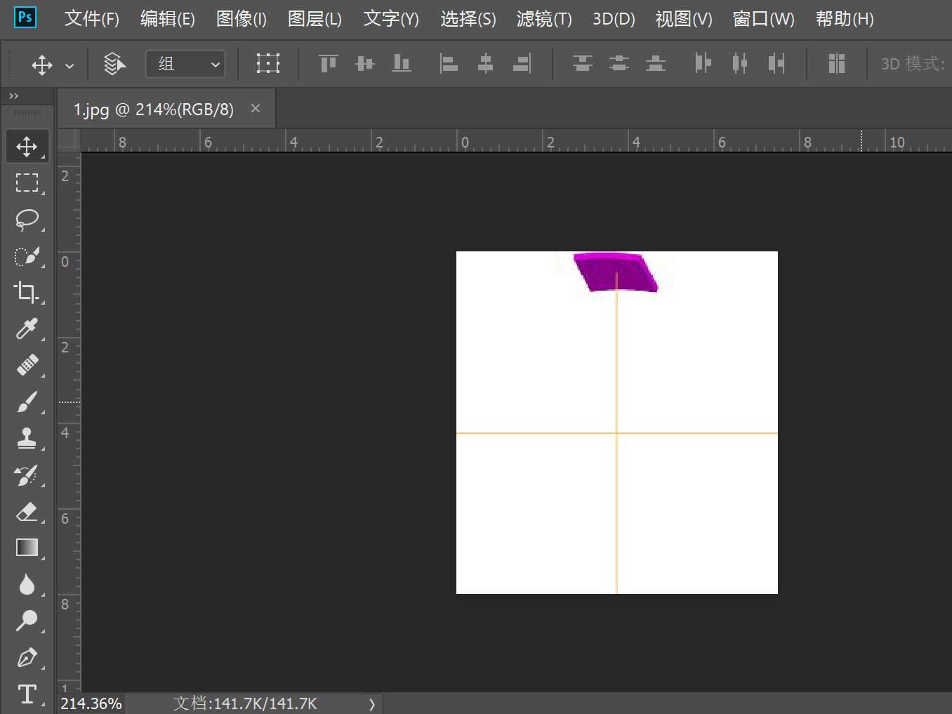Image resolution: width=952 pixels, height=714 pixels.
Task: Select the Clone Stamp tool
Action: pos(27,438)
